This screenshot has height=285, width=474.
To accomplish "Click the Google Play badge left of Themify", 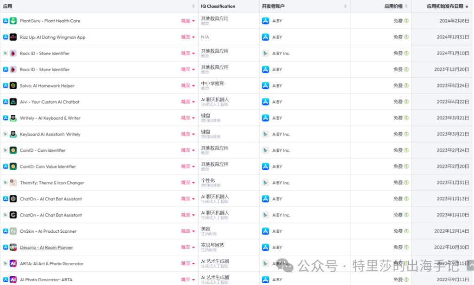I will 6,183.
